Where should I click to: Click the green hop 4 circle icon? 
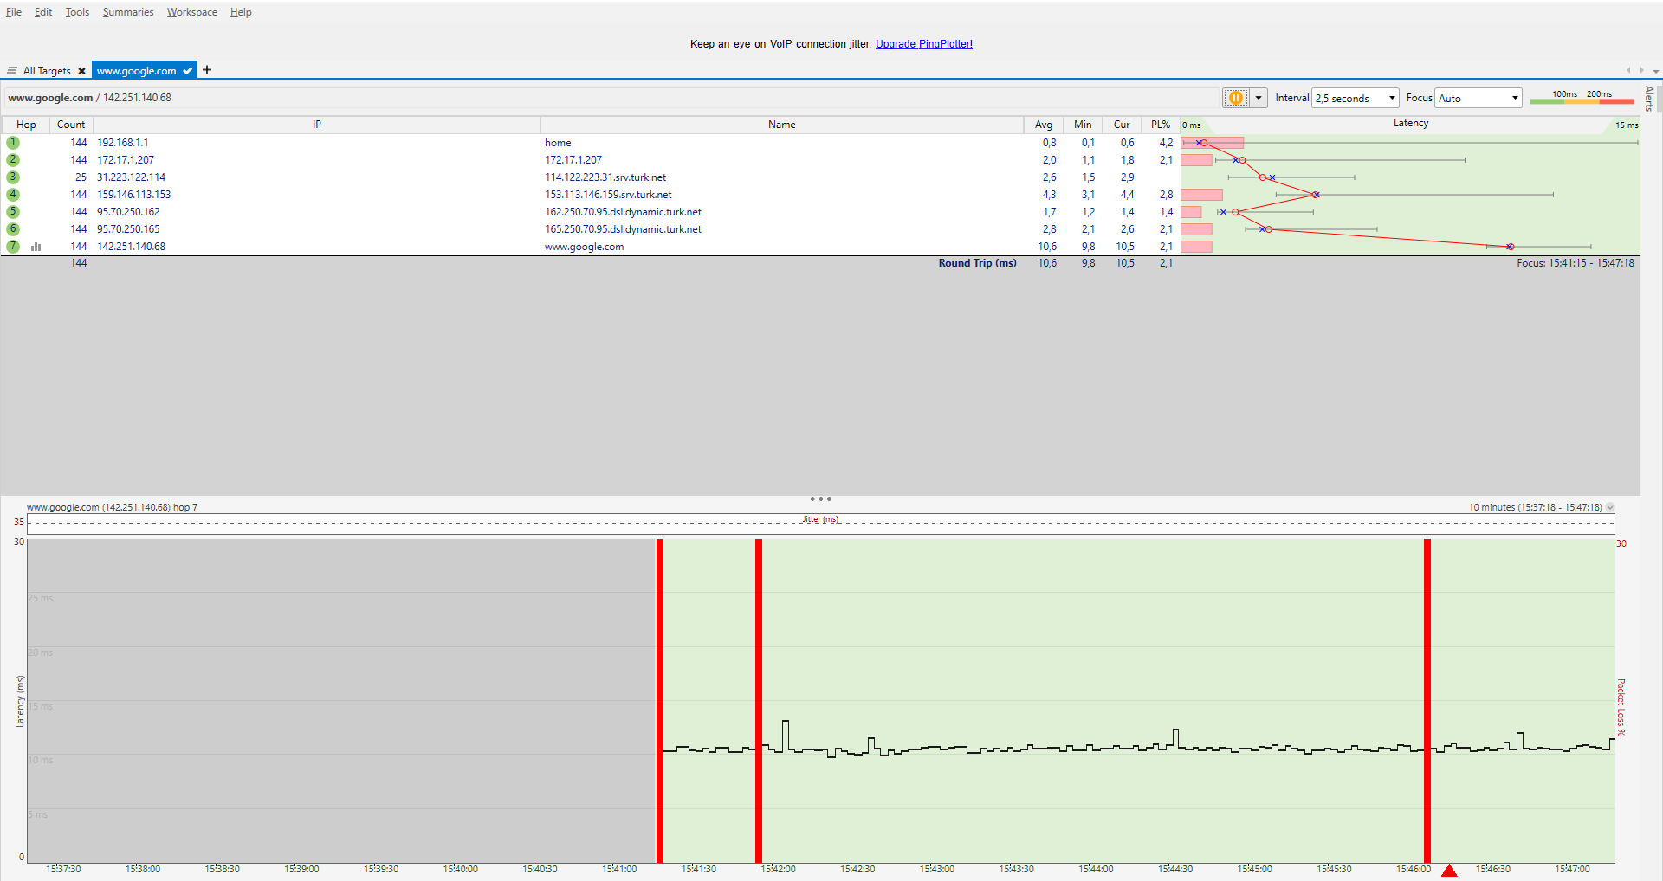tap(13, 195)
